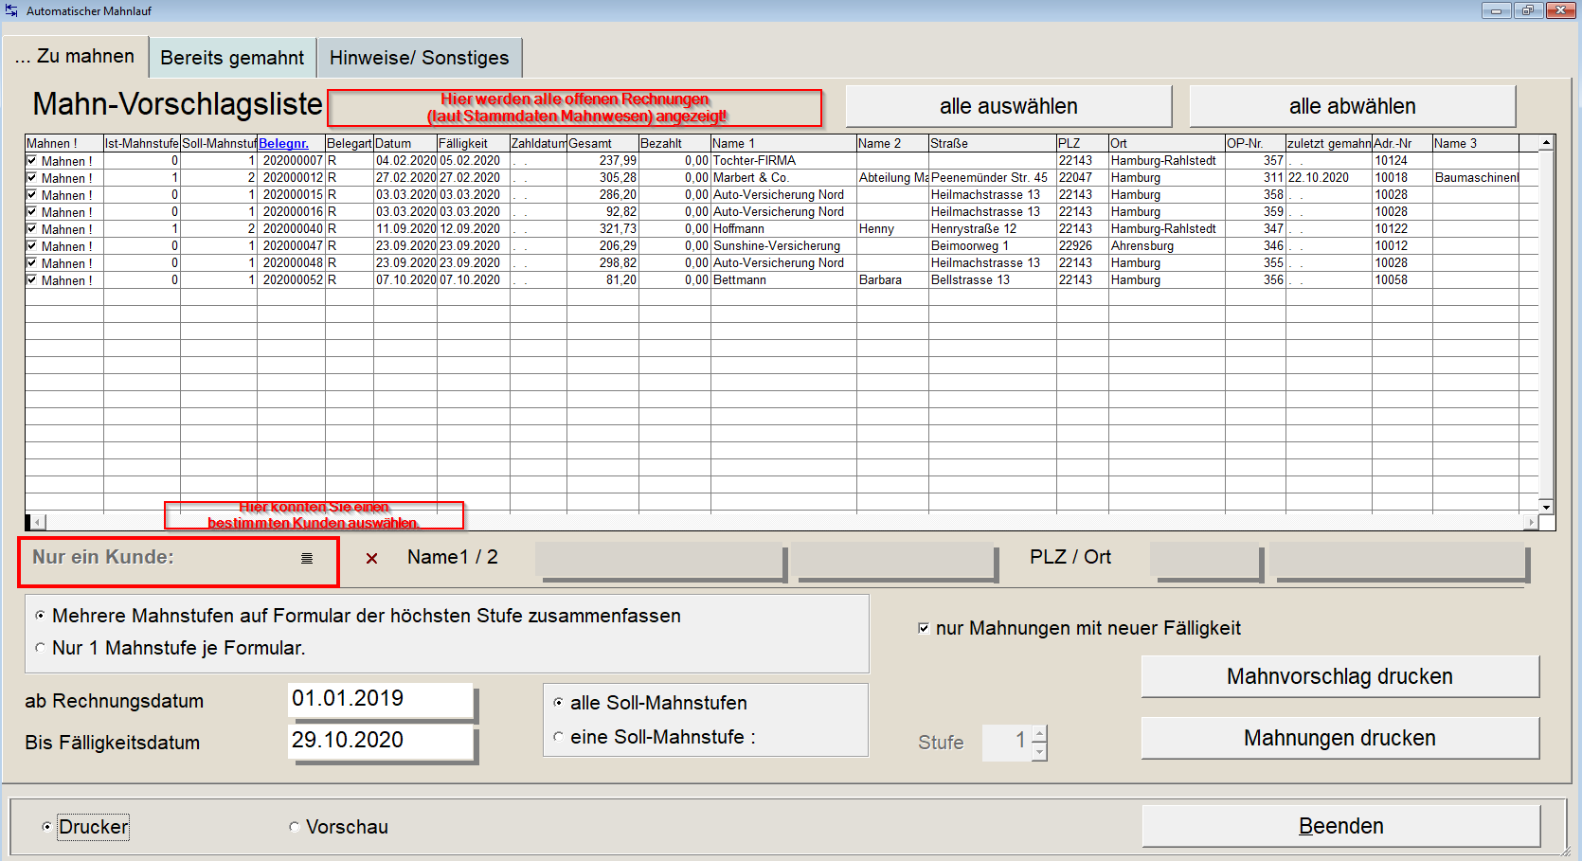Image resolution: width=1582 pixels, height=861 pixels.
Task: Uncheck Mahnen for invoice 202000007
Action: point(31,161)
